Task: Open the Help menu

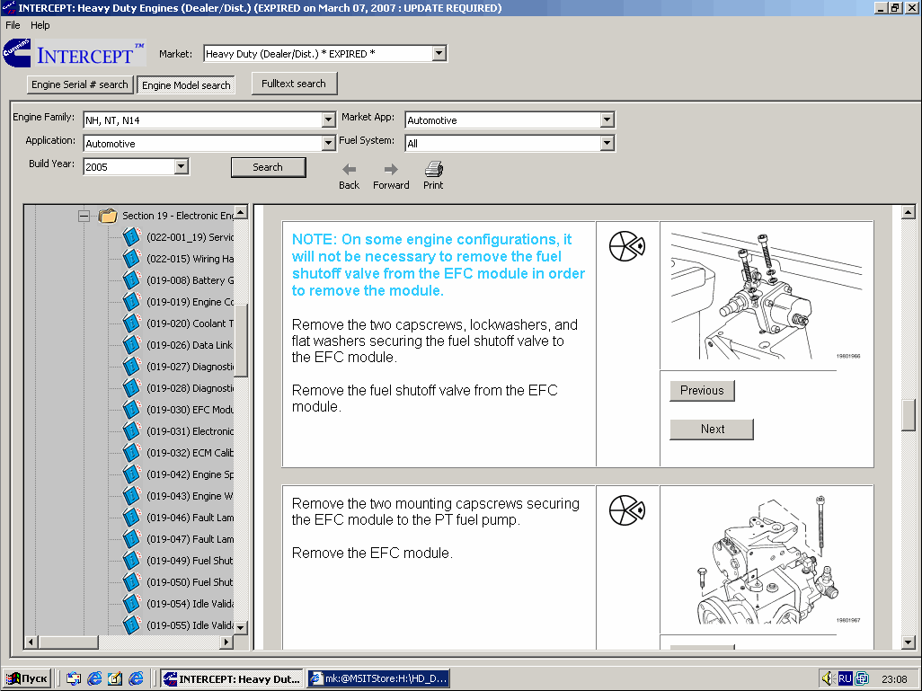Action: pyautogui.click(x=40, y=25)
